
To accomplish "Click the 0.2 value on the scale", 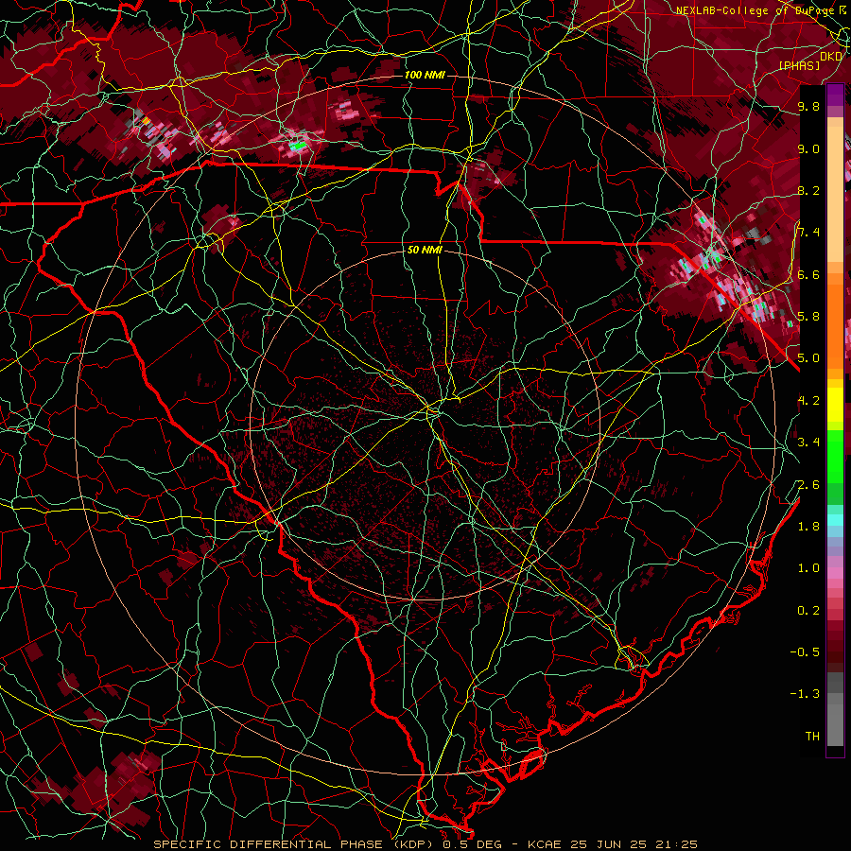I will pos(808,611).
